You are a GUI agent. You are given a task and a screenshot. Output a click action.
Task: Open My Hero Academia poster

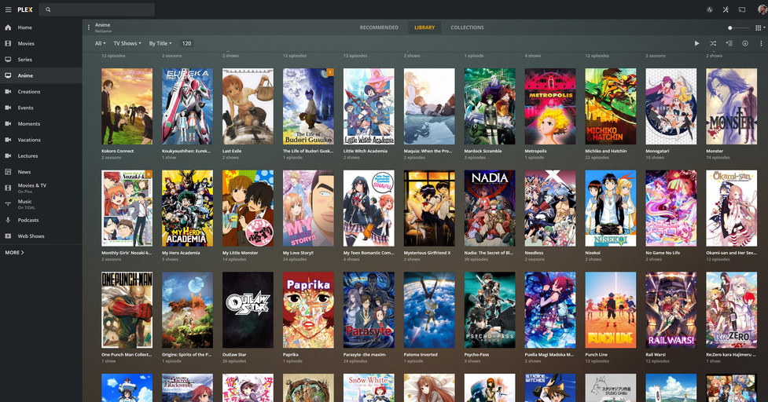pos(188,208)
